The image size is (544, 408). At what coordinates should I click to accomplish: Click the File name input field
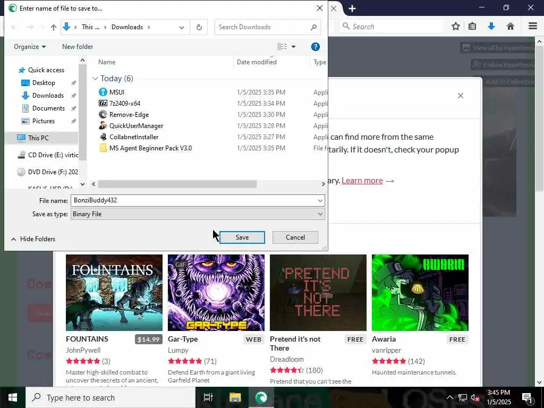pyautogui.click(x=193, y=200)
